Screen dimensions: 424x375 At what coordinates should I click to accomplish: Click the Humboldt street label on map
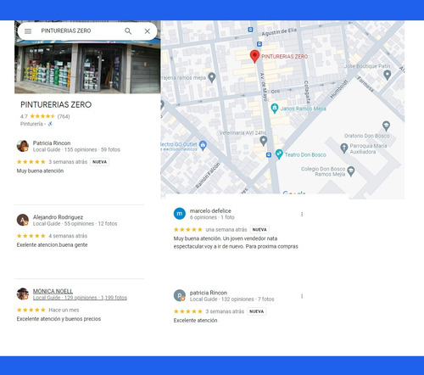(338, 89)
